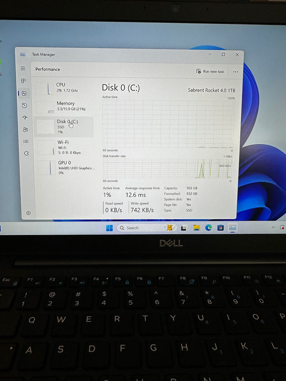Image resolution: width=286 pixels, height=381 pixels.
Task: Select the GPU 0 performance entry
Action: point(66,168)
